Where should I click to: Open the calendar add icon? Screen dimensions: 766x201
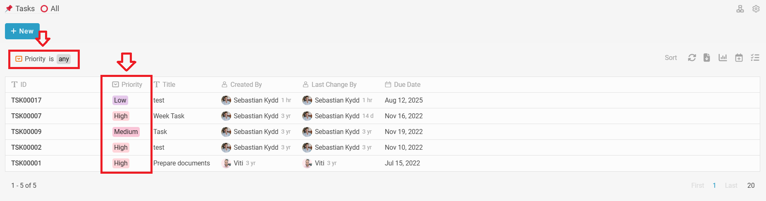(739, 57)
